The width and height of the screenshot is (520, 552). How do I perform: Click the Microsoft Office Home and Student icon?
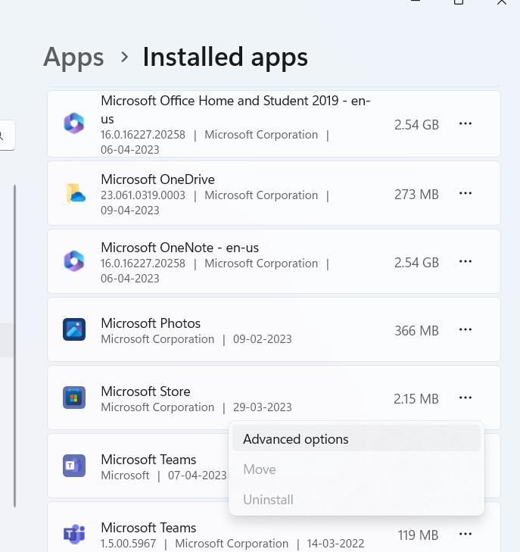[x=74, y=124]
